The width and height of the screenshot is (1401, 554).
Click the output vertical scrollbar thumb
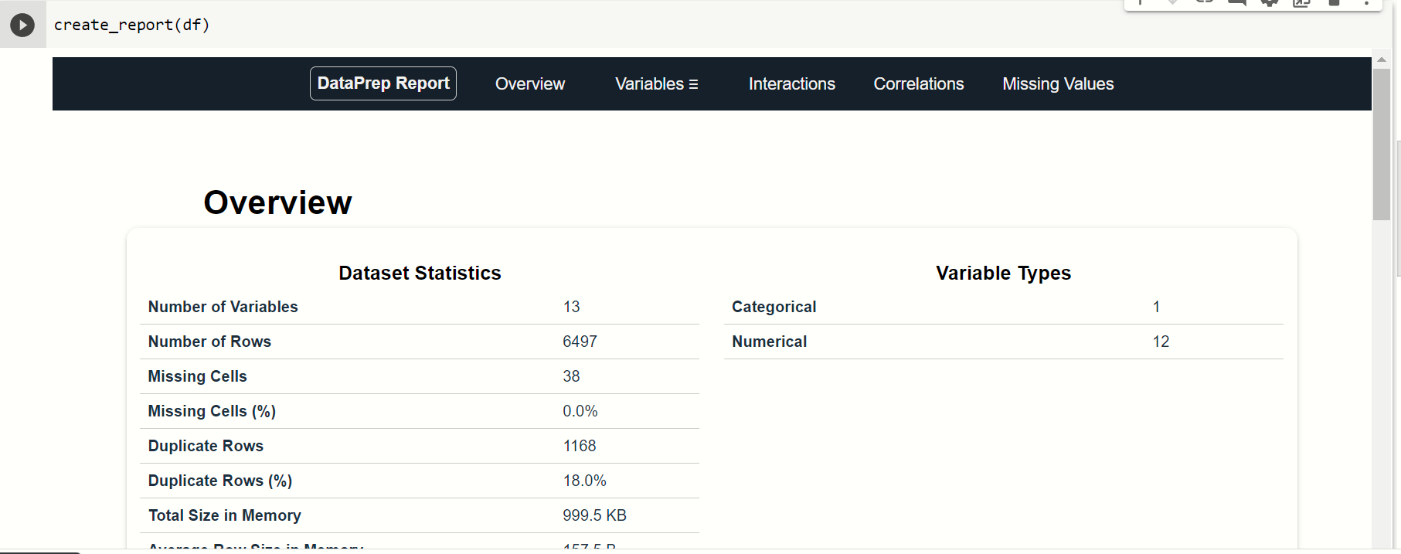coord(1382,144)
